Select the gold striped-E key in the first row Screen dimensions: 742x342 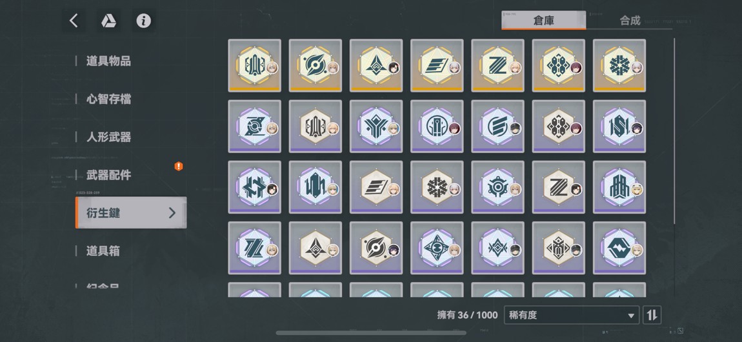[437, 65]
